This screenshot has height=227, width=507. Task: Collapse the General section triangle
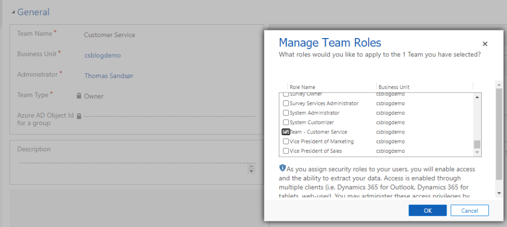point(13,12)
